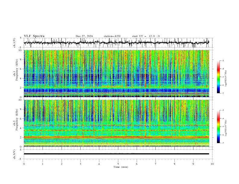Click the "ch.3(V)" axis label
239x184 pixels.
(x=14, y=154)
